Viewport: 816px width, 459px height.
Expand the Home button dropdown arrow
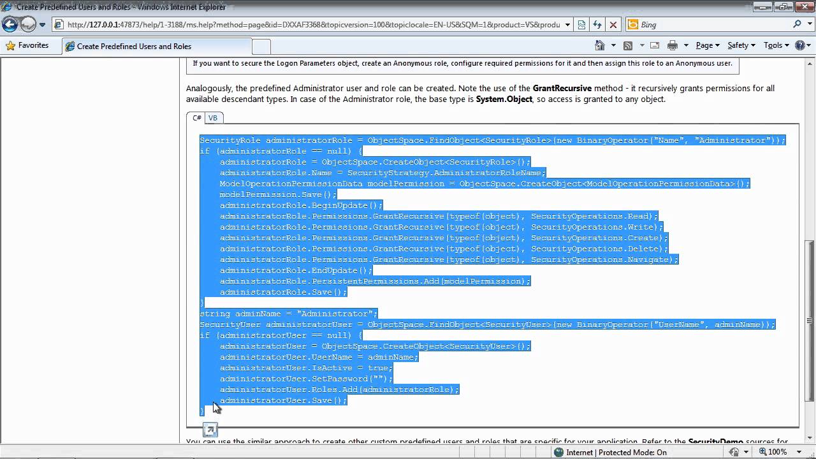coord(613,45)
